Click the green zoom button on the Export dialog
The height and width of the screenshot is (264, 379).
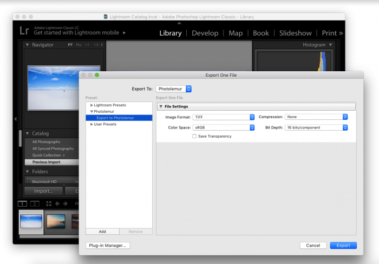97,75
